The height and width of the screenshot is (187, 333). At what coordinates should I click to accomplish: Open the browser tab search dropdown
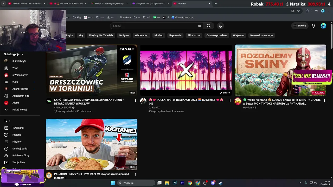(x=3, y=4)
